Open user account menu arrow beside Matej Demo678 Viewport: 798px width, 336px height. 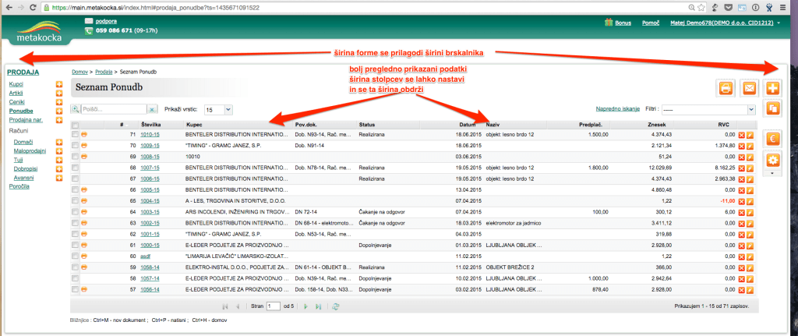pos(779,23)
